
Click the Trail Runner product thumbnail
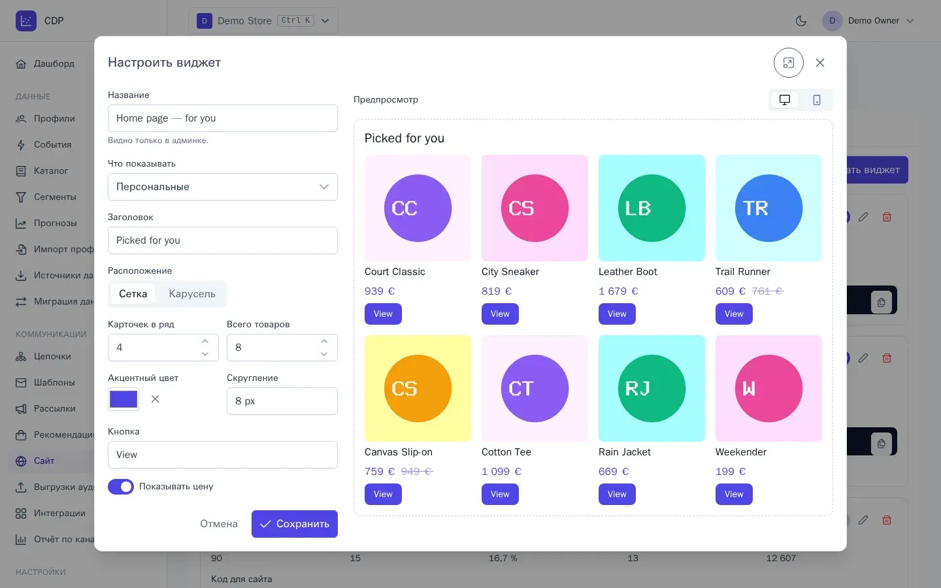[768, 208]
